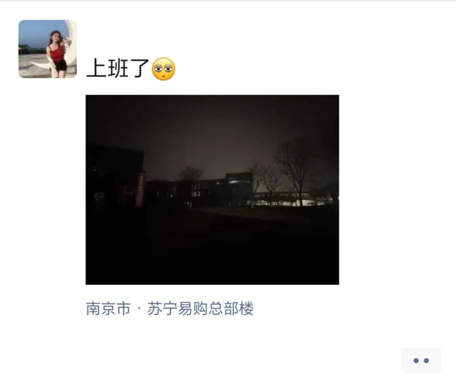456x381 pixels.
Task: Tap the poster's profile avatar
Action: [48, 49]
